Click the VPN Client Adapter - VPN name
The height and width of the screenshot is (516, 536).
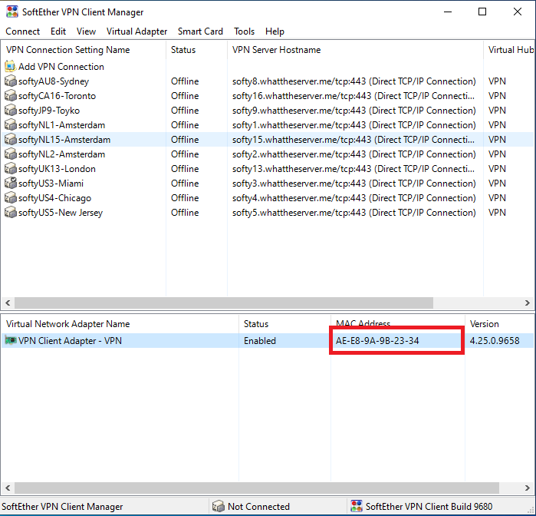point(70,341)
